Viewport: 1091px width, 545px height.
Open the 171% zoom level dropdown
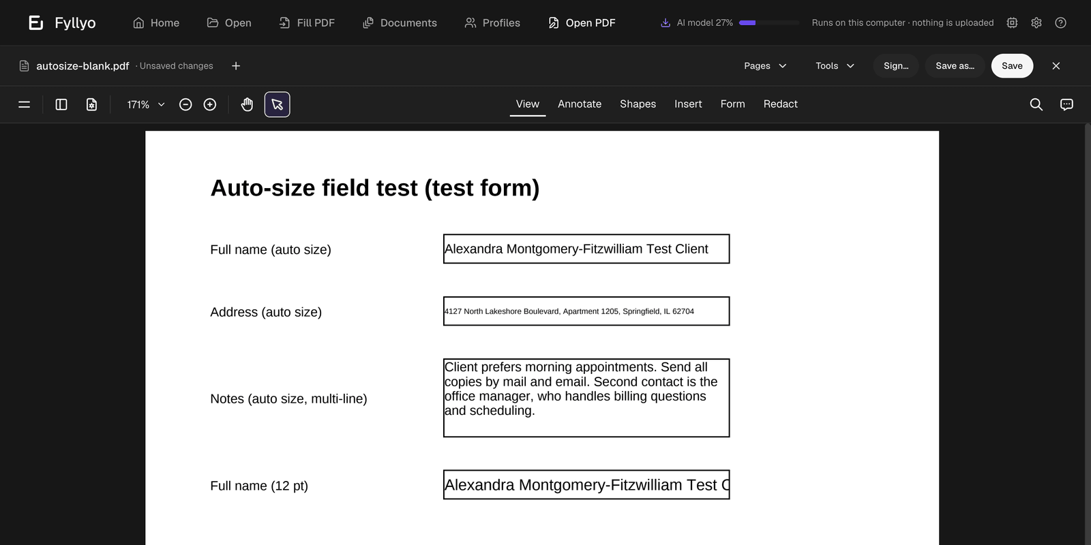pos(146,104)
